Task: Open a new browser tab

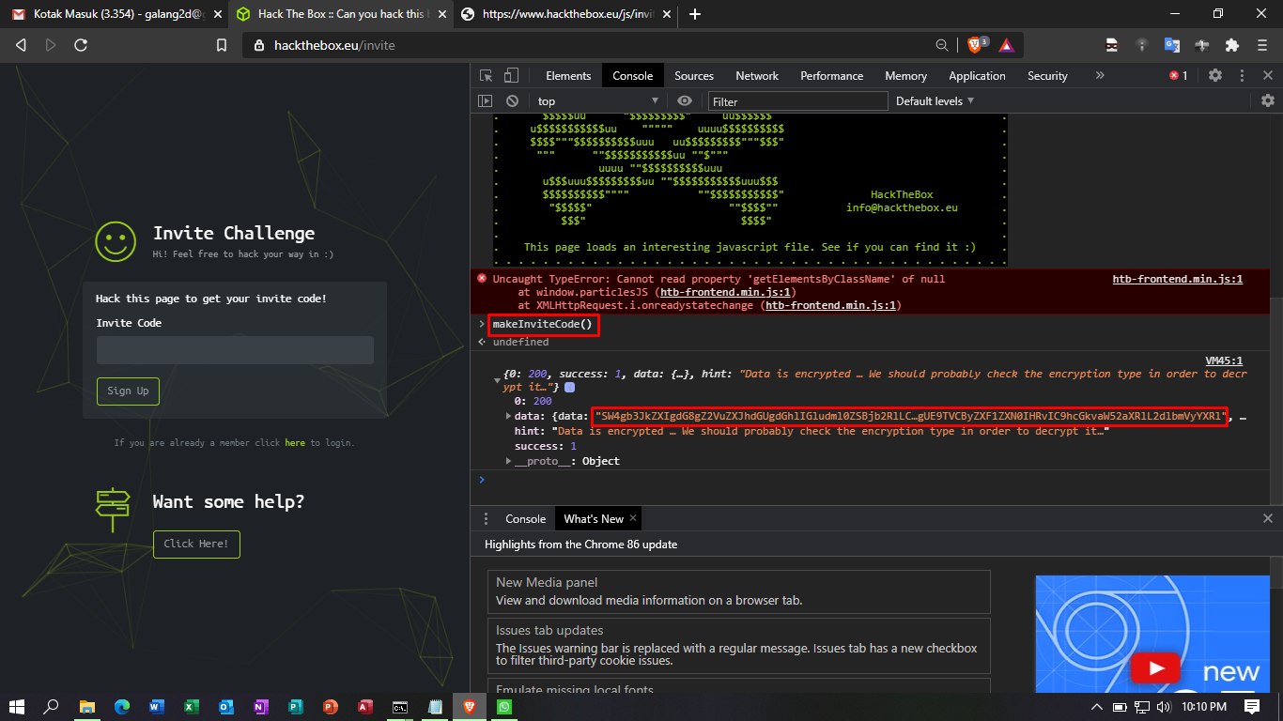Action: click(695, 14)
